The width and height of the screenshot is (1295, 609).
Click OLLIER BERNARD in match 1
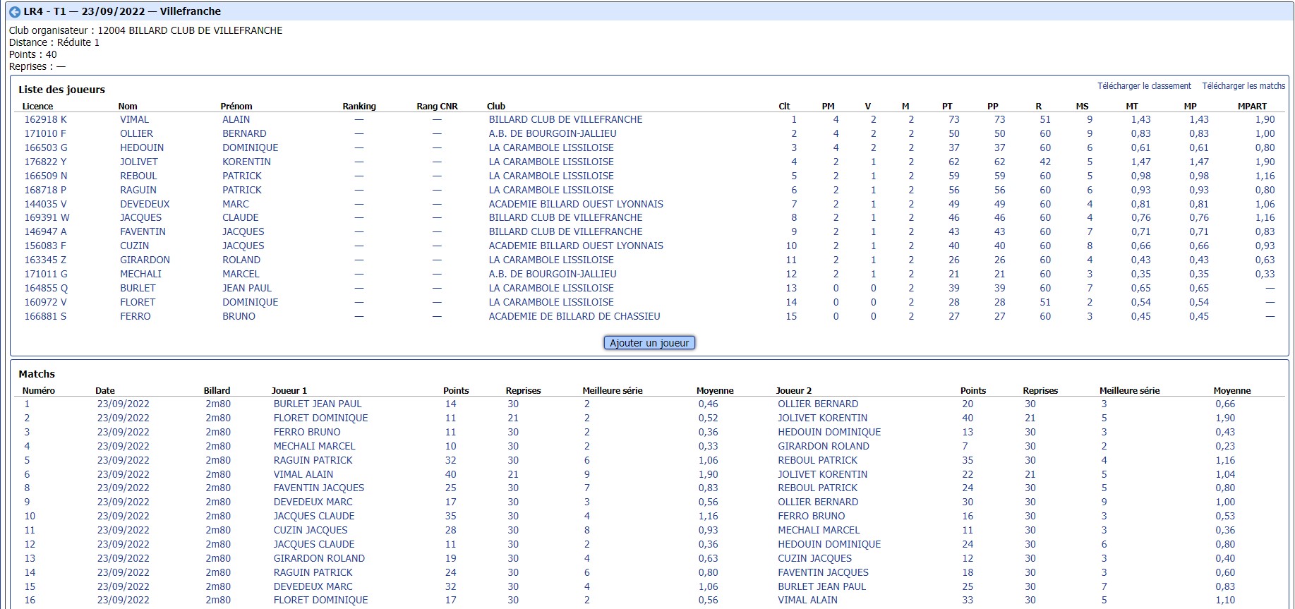click(818, 404)
